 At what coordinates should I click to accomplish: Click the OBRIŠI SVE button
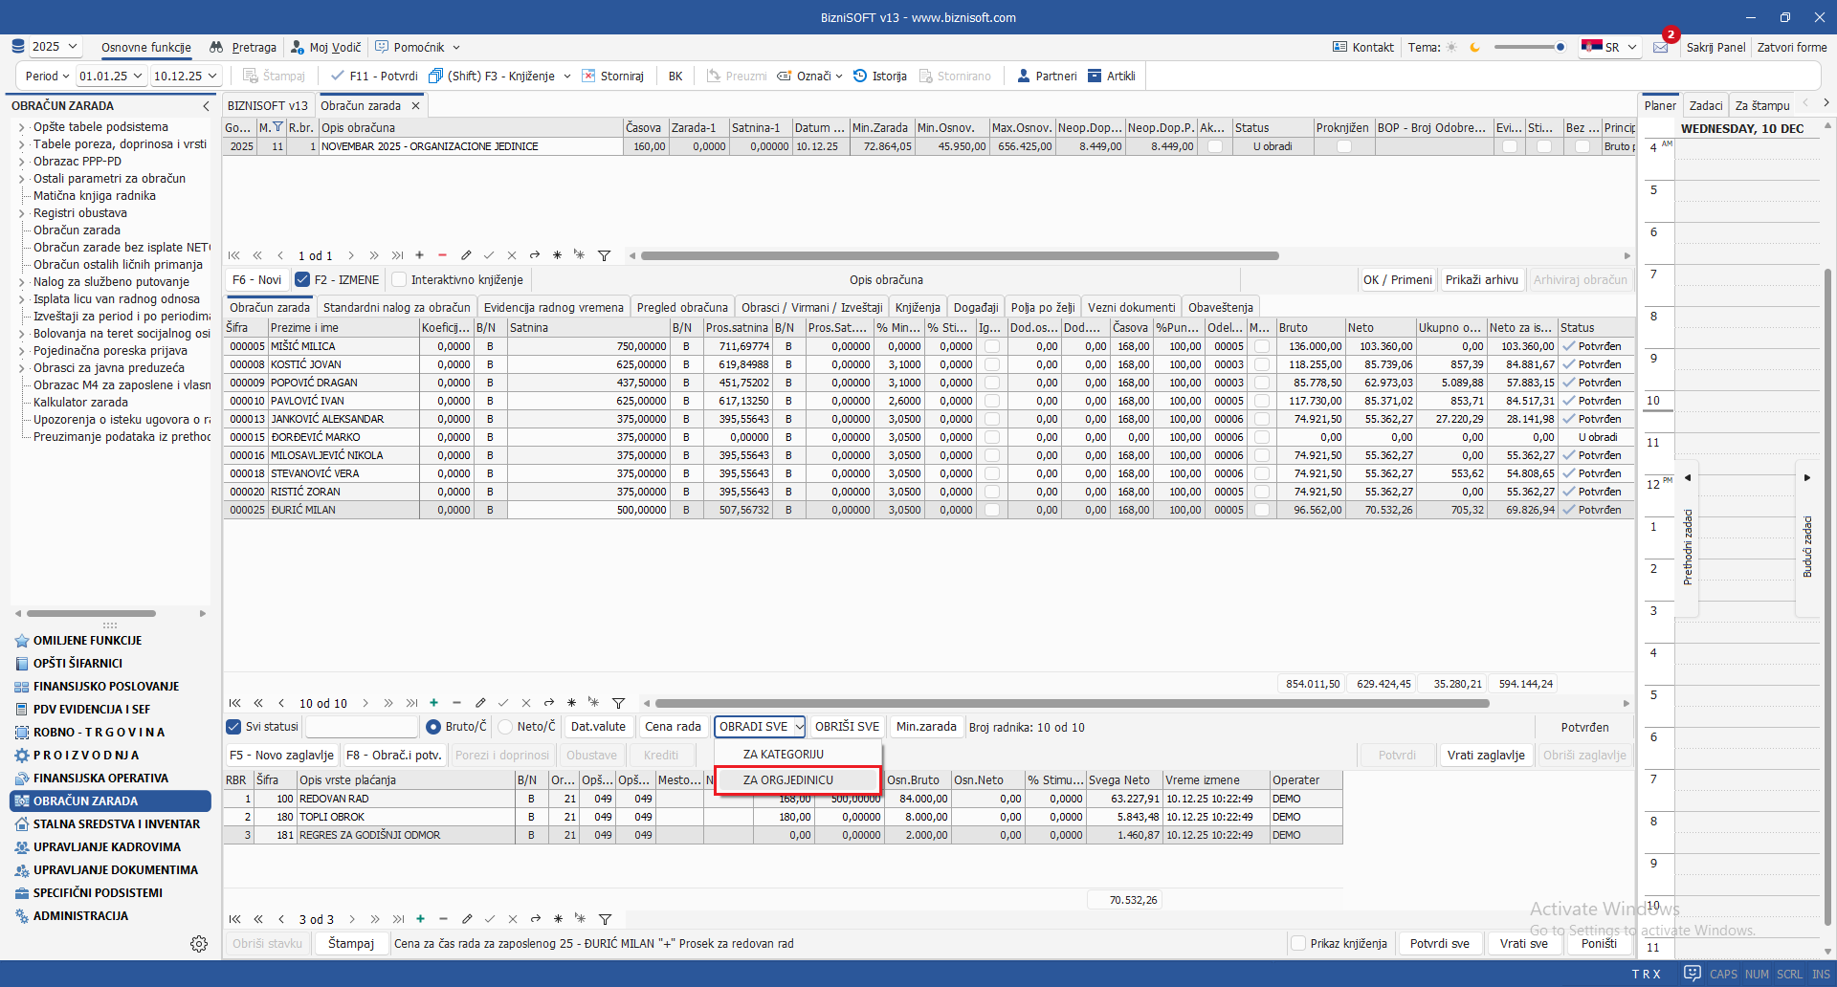847,727
